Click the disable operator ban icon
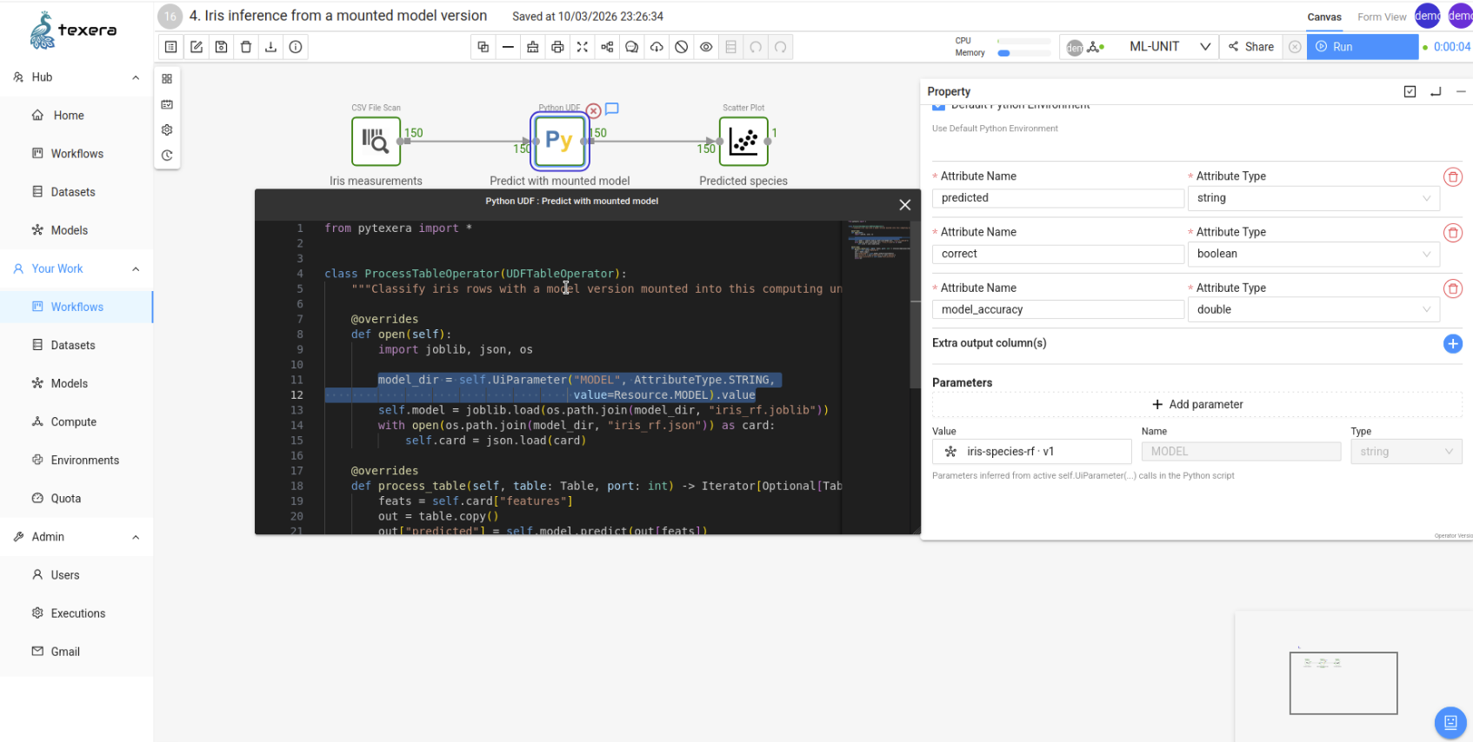This screenshot has width=1473, height=742. pos(682,47)
